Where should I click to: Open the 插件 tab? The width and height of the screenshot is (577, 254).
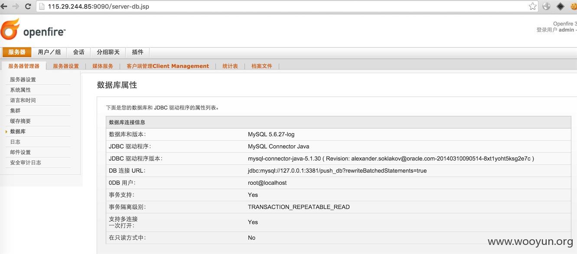(138, 52)
